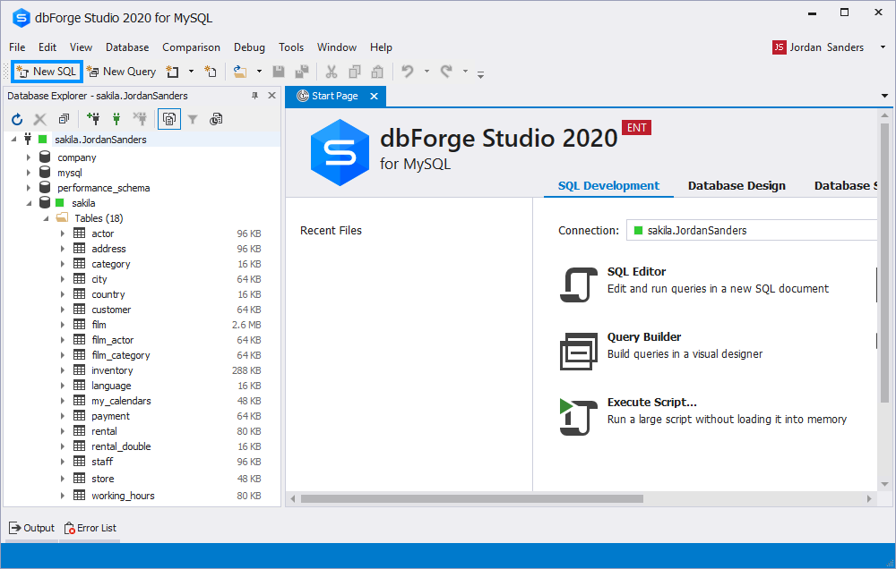Click the green Connect plug icon
Viewport: 896px width, 569px height.
click(116, 119)
